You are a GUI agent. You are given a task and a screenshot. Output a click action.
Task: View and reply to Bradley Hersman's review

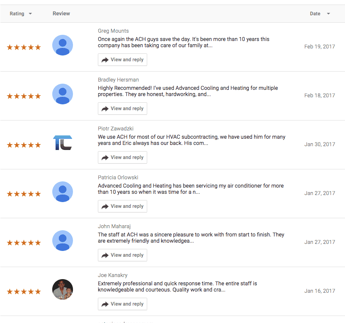pos(122,108)
